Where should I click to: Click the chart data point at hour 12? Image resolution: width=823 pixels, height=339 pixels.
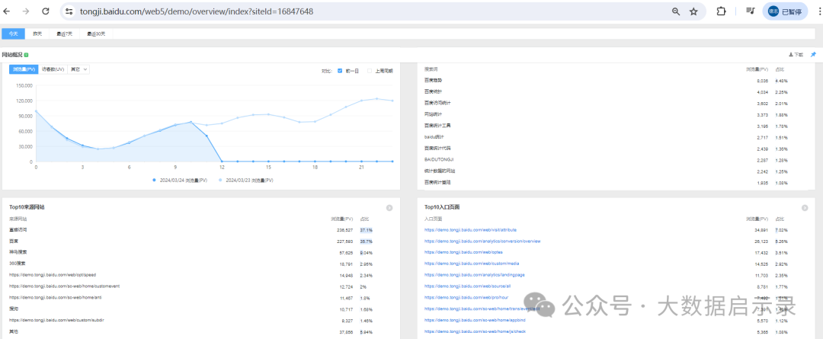pos(222,161)
